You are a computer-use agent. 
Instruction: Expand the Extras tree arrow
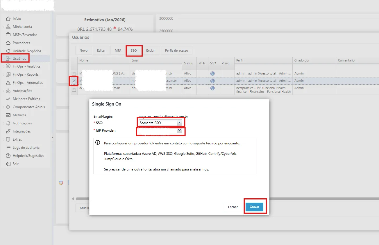pos(3,139)
